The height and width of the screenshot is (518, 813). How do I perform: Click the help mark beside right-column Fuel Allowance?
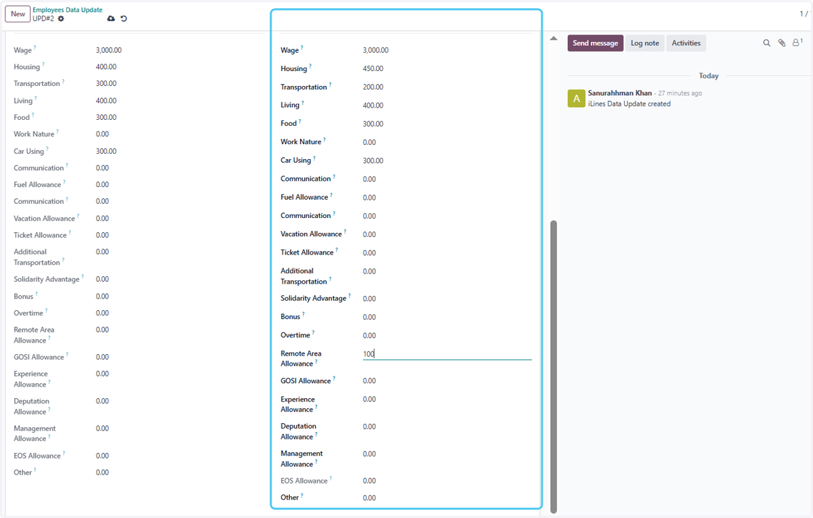(x=331, y=195)
